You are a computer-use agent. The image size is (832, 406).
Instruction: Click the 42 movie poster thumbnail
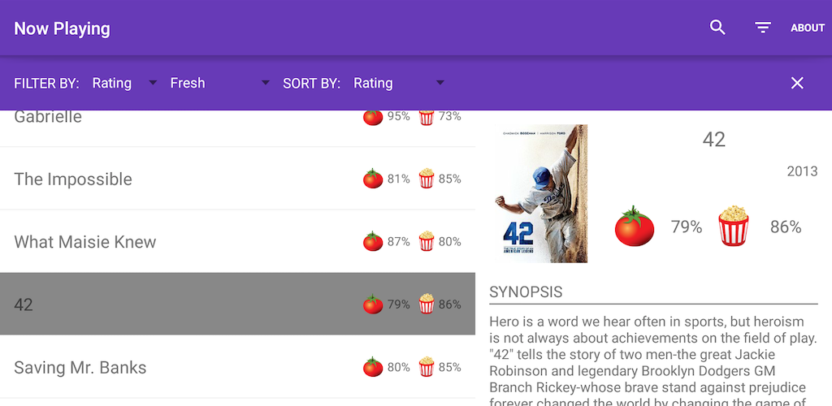540,193
